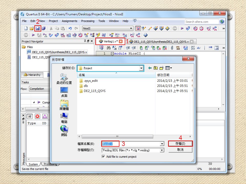The height and width of the screenshot is (184, 246).
Task: Expand the editor toolbar overflow chevron
Action: pyautogui.click(x=223, y=48)
